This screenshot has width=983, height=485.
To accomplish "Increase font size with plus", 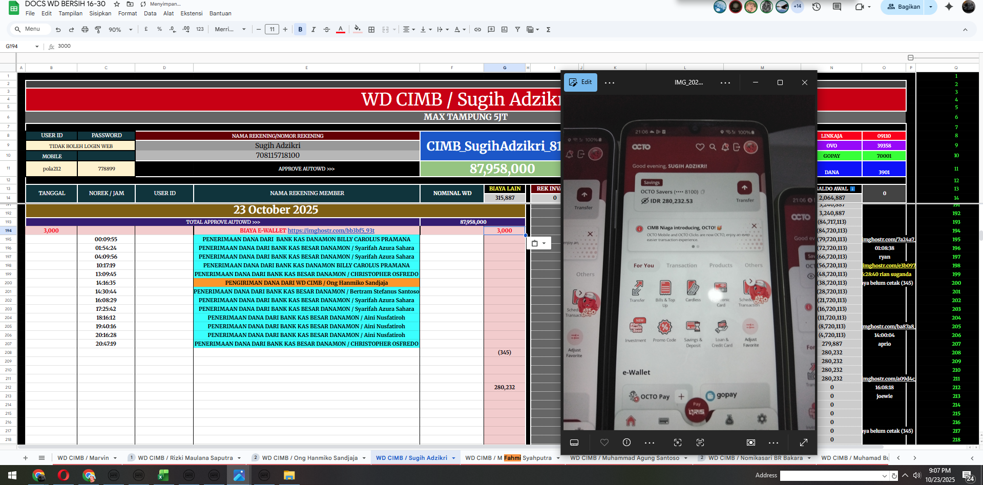I will pyautogui.click(x=285, y=29).
